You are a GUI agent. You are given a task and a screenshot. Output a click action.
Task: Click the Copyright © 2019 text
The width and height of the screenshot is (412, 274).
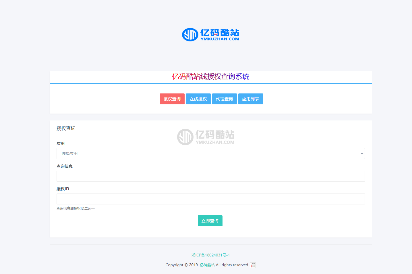coord(182,265)
